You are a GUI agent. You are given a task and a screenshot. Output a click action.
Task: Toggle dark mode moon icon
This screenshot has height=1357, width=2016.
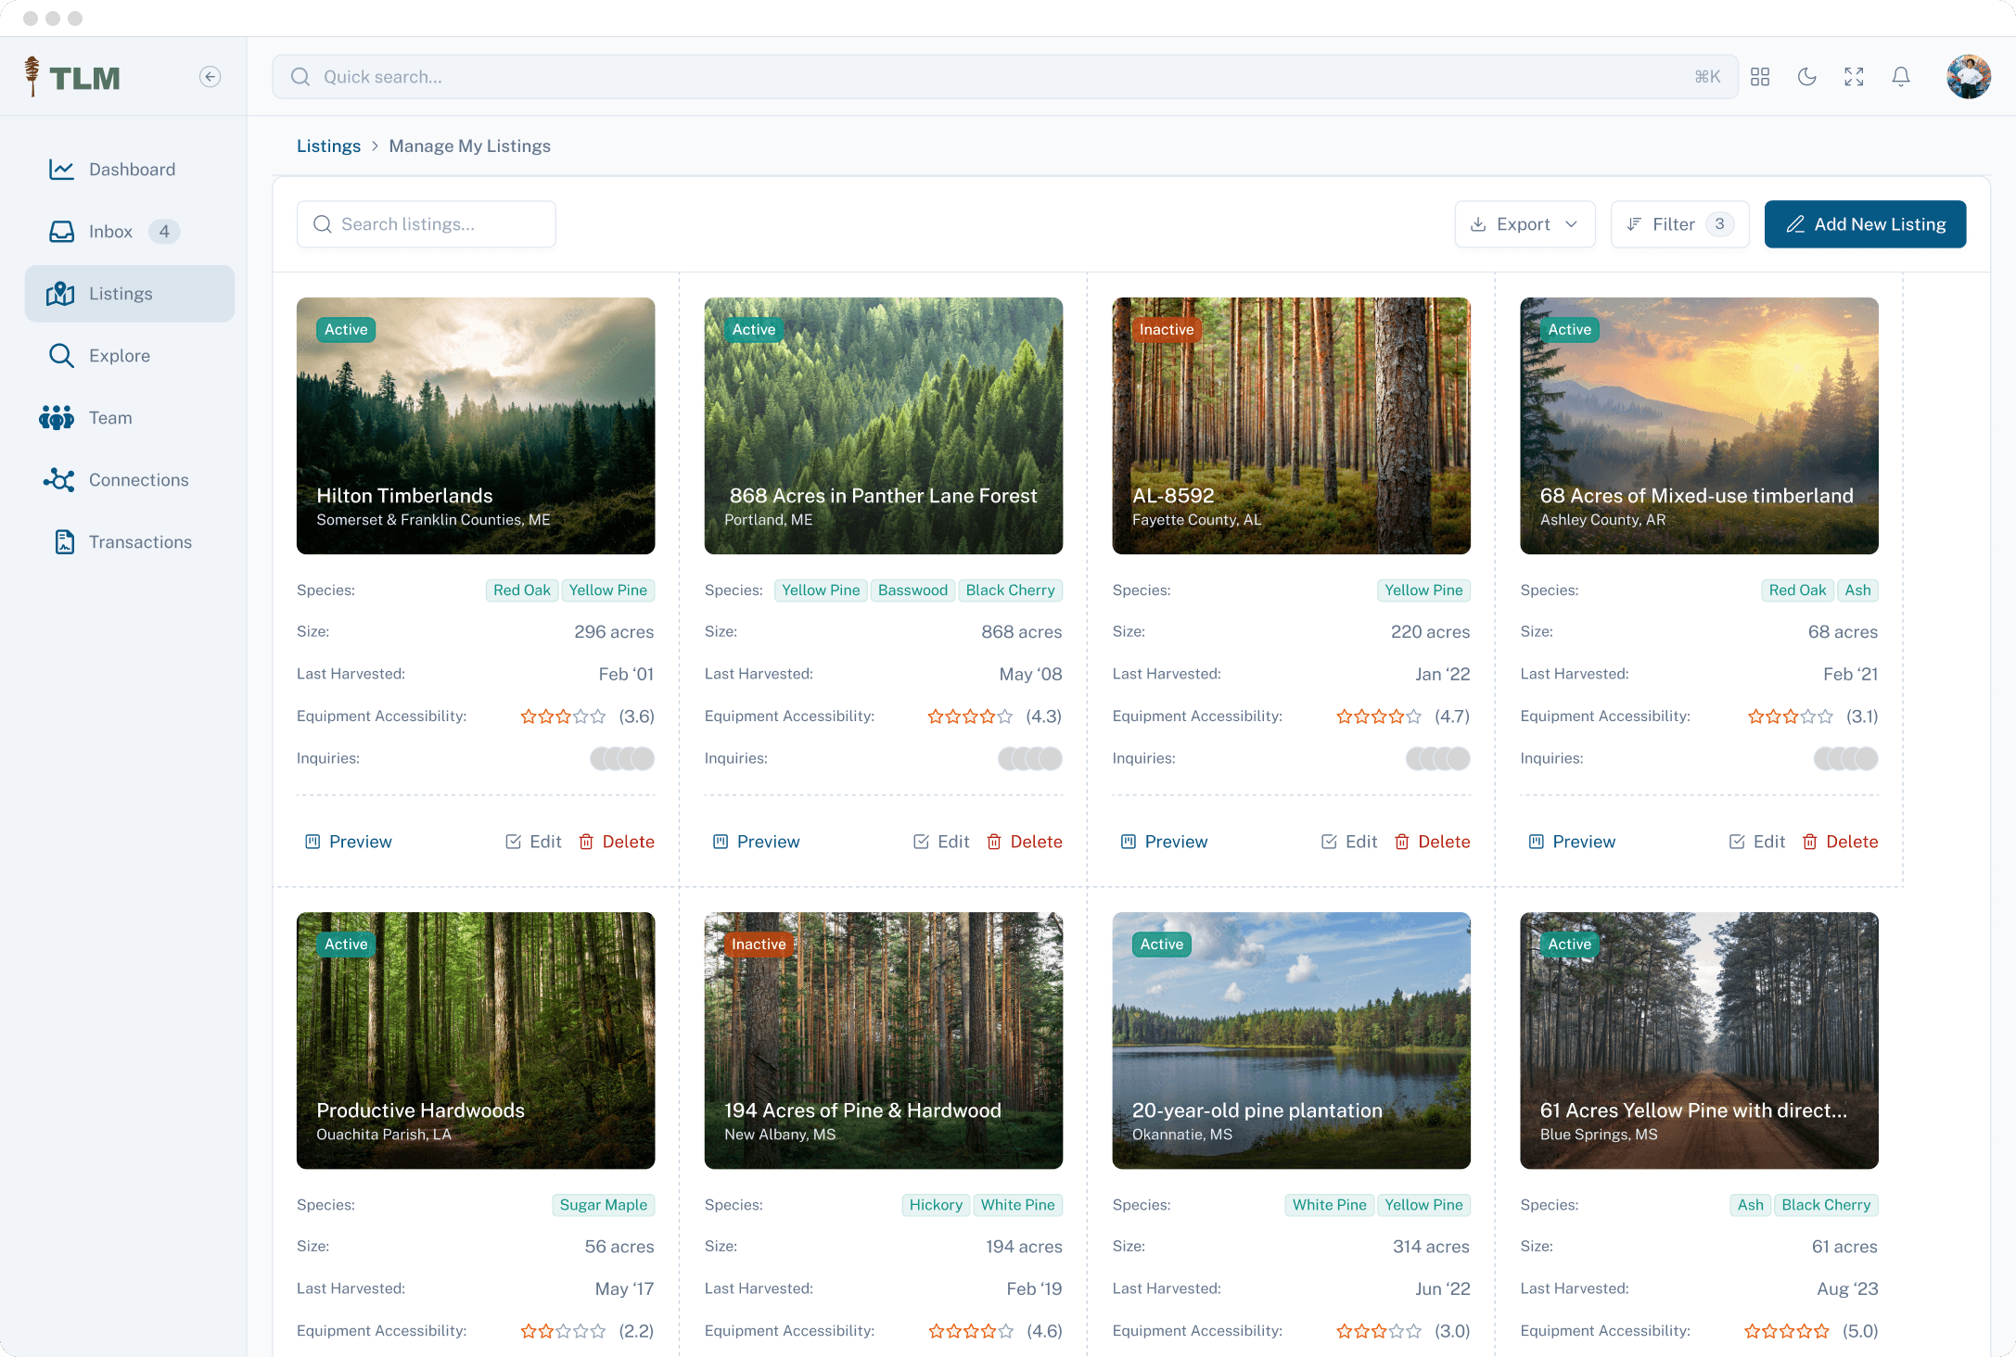point(1806,77)
